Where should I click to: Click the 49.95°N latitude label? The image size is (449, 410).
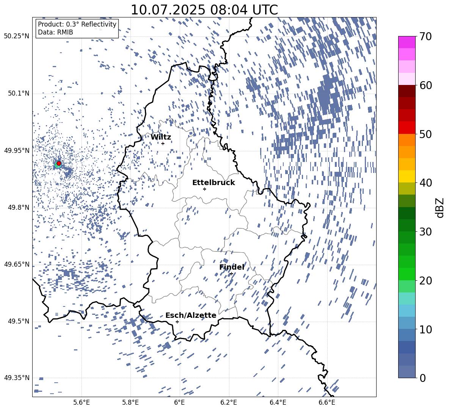[17, 151]
